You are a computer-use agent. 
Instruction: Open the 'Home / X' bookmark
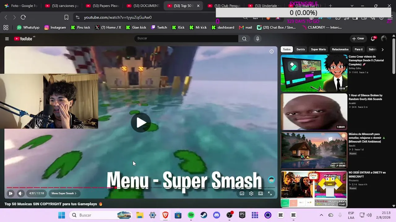(108, 27)
